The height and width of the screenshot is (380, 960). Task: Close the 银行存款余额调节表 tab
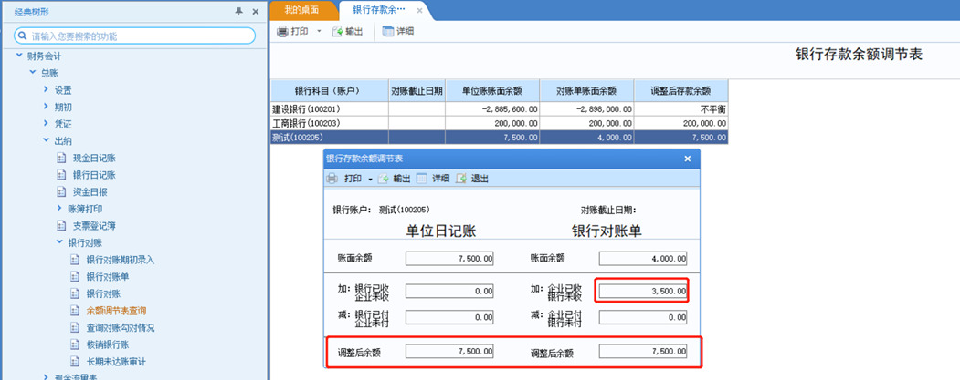419,10
